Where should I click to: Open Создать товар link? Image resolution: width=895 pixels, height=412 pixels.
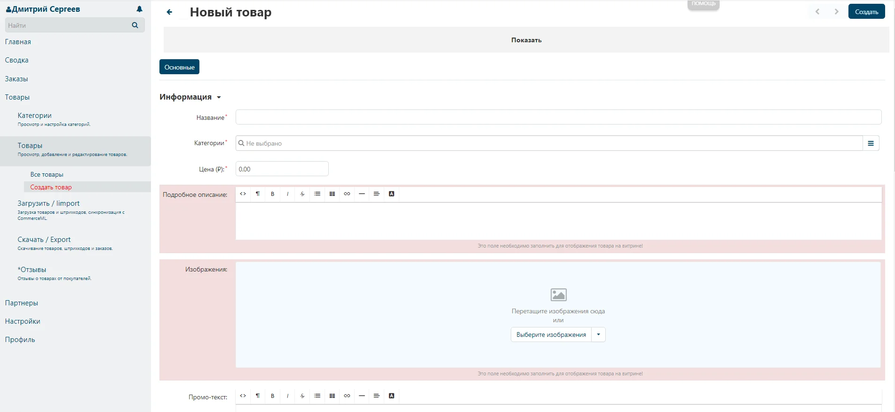tap(51, 187)
